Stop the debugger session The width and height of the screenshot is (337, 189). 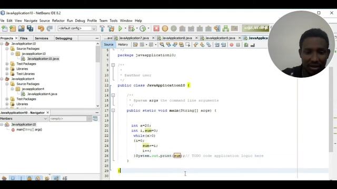click(x=156, y=28)
